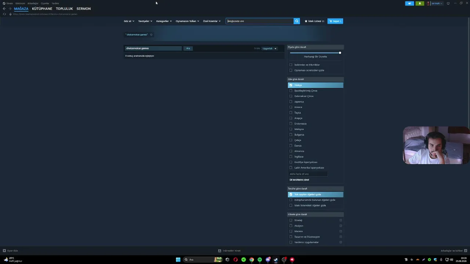
Task: Open the Görünüm menu
Action: click(20, 3)
